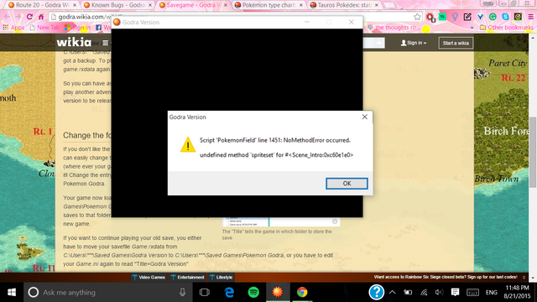The image size is (537, 302).
Task: Switch to the Pokémon type chart tab
Action: pos(268,5)
